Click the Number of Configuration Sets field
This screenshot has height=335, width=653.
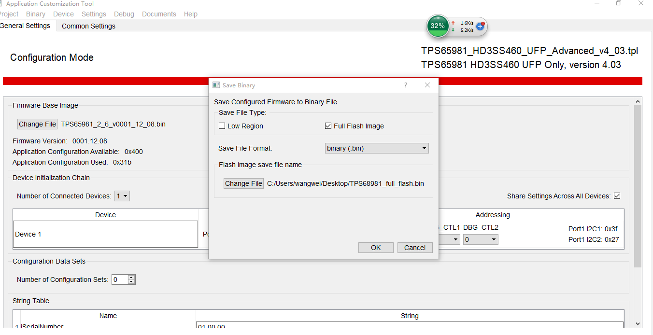click(120, 279)
